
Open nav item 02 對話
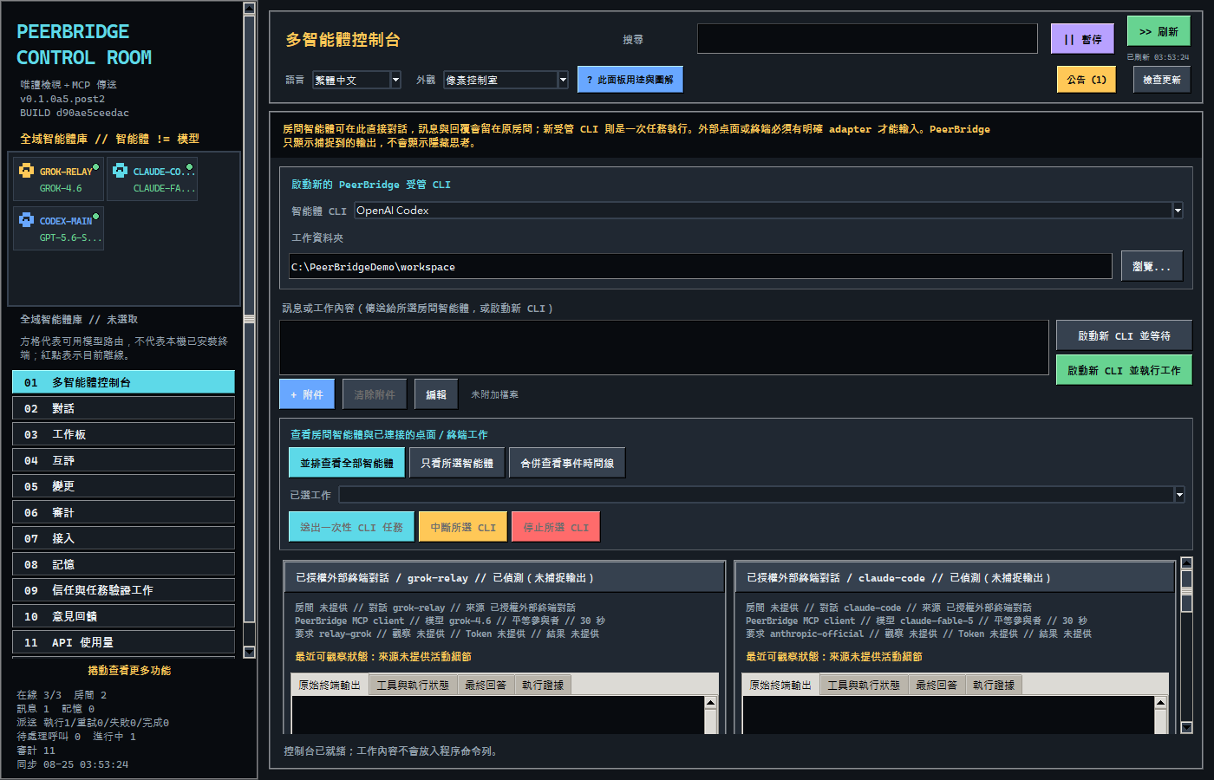pos(123,408)
